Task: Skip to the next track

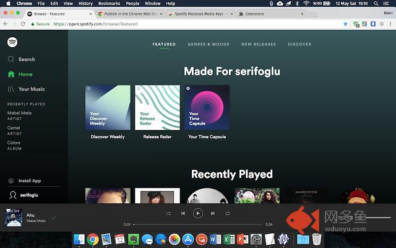Action: point(213,213)
